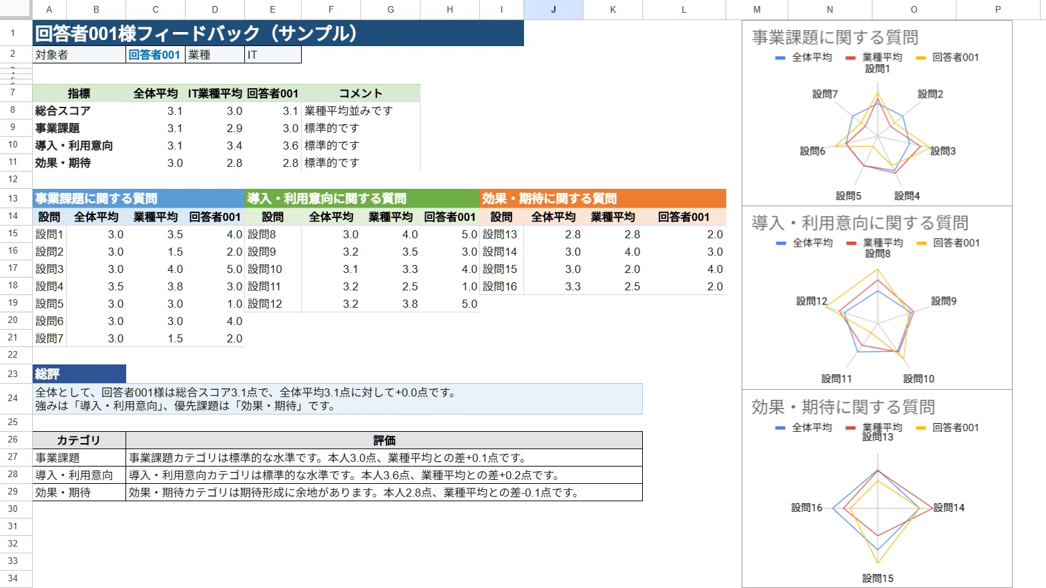Screen dimensions: 1046x588
Task: Click the title cell 回答者001様フィードバック（サンプル）
Action: 278,33
